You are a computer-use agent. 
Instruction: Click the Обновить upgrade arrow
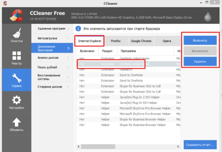(x=17, y=124)
